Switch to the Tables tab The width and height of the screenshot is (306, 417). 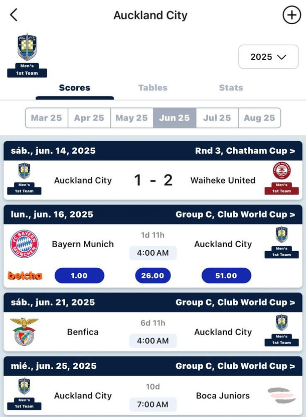pos(152,87)
